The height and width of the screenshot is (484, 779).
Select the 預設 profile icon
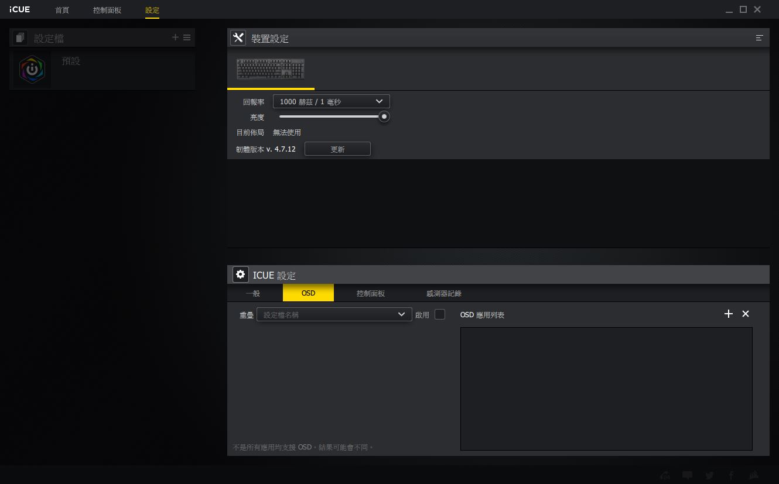(32, 69)
